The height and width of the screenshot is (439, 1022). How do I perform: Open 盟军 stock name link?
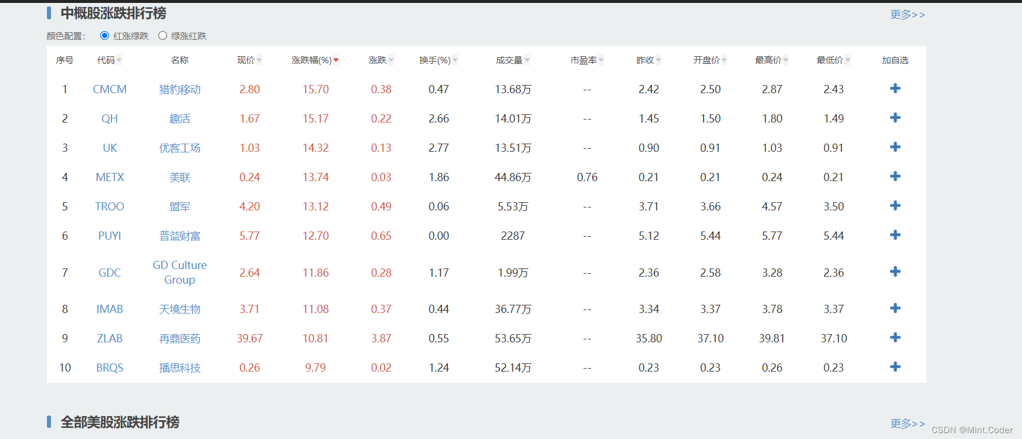point(179,206)
